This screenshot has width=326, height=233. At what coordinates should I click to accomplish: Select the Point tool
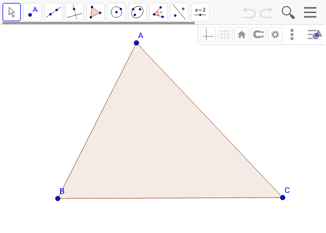click(33, 12)
